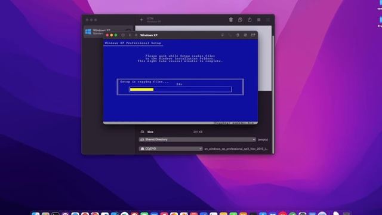The width and height of the screenshot is (382, 215).
Task: Clone the selected VM in UTM toolbar
Action: pos(240,20)
